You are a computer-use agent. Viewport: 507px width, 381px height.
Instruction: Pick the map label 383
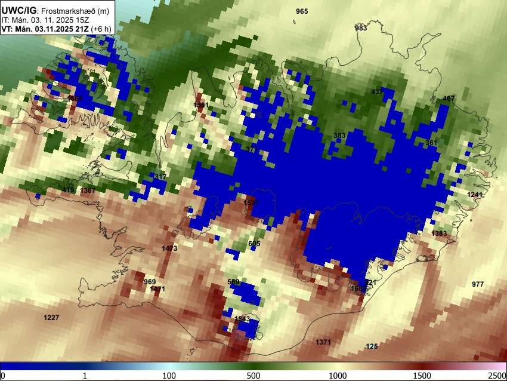point(339,136)
